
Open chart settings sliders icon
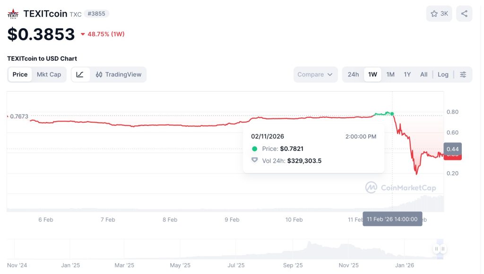click(x=463, y=75)
